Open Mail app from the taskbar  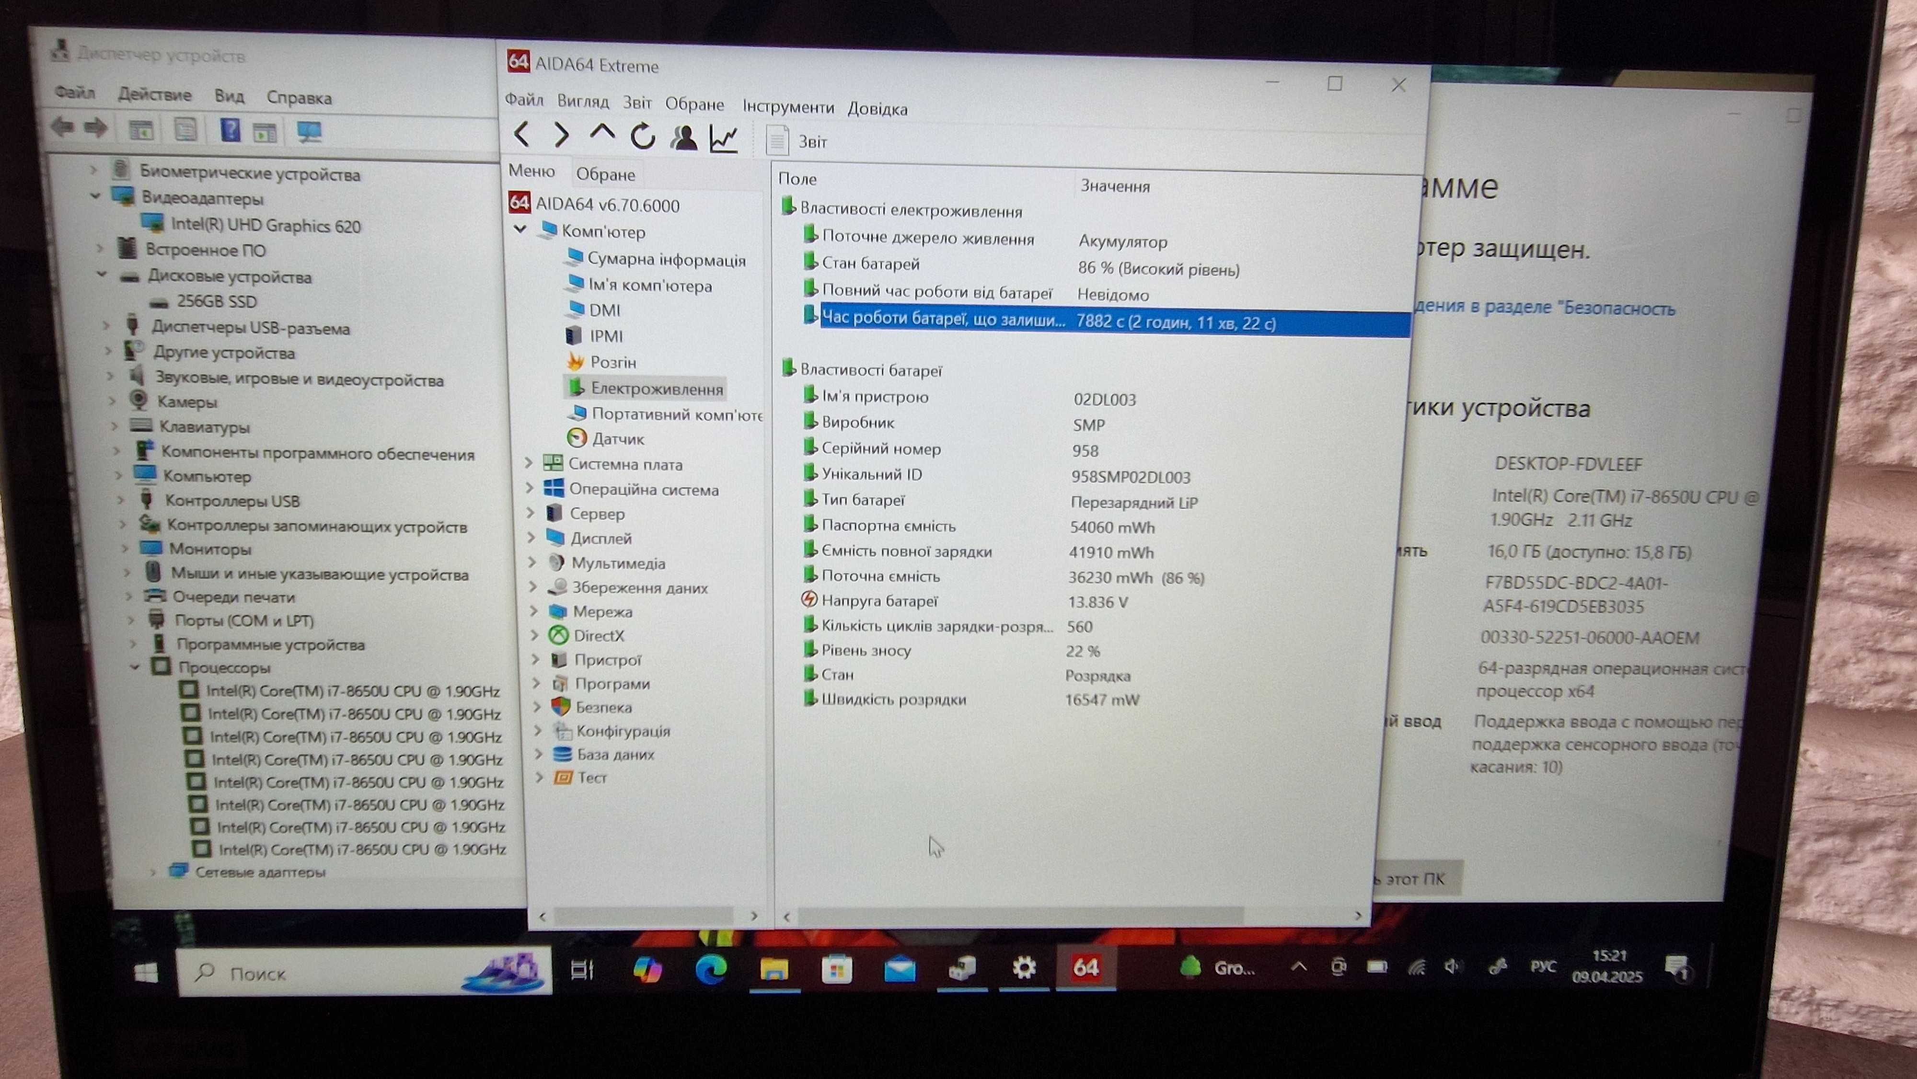click(x=900, y=970)
